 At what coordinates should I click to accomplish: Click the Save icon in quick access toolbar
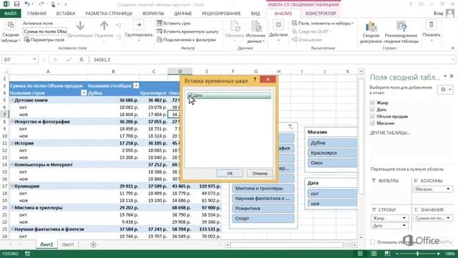coord(16,4)
